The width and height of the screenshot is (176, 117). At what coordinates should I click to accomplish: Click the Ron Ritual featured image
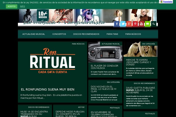point(53,61)
